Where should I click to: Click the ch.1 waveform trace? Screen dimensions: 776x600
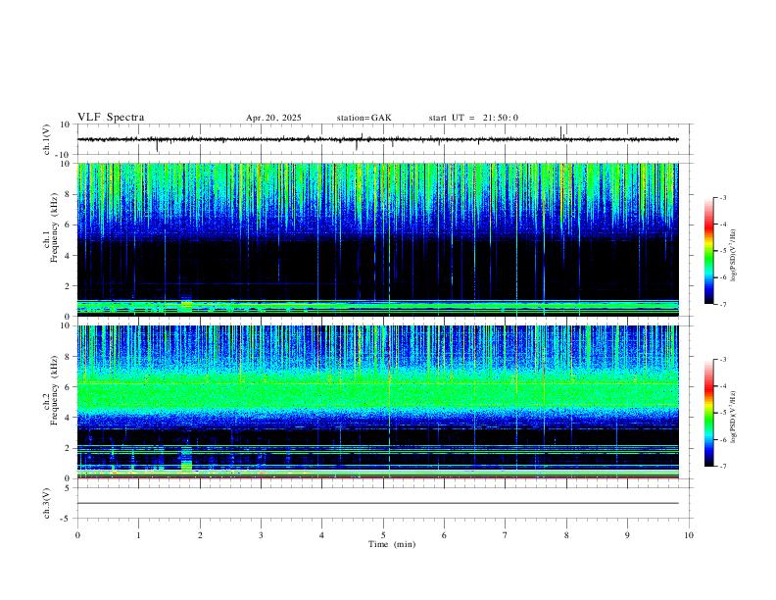[377, 139]
